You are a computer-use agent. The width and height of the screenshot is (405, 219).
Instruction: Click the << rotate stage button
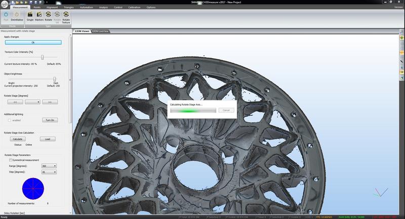pyautogui.click(x=15, y=102)
